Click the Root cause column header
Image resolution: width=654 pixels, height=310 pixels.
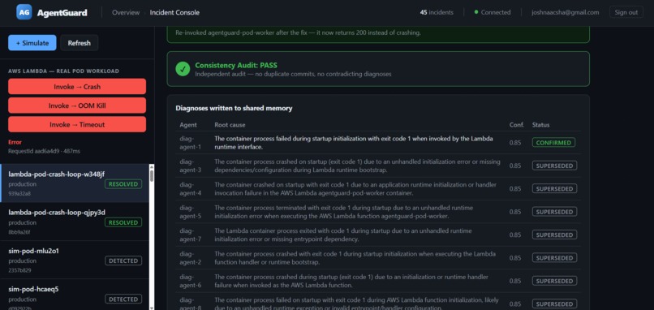[230, 125]
